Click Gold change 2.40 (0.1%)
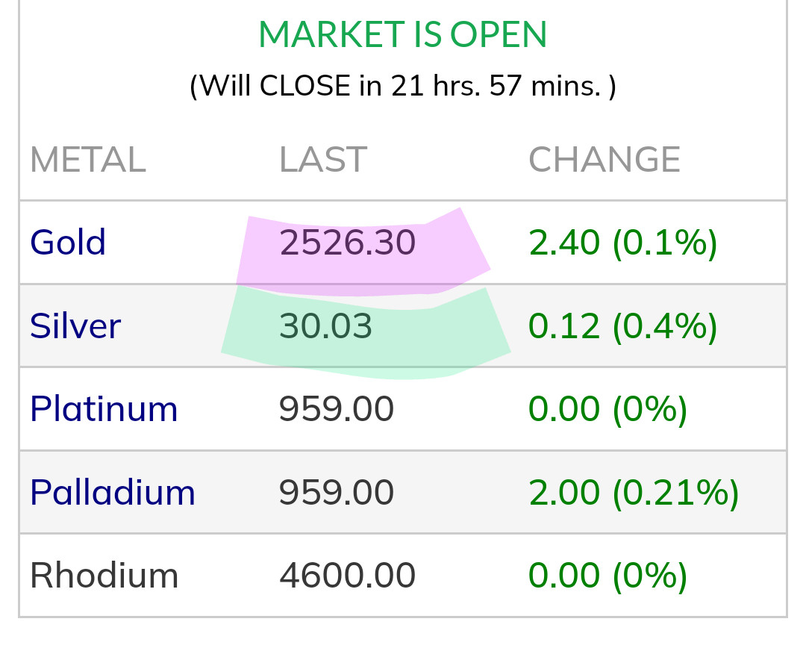This screenshot has width=806, height=651. (622, 243)
